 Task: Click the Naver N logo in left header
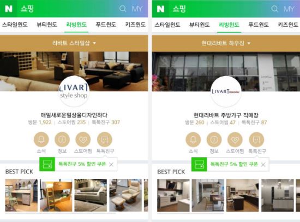(x=8, y=9)
